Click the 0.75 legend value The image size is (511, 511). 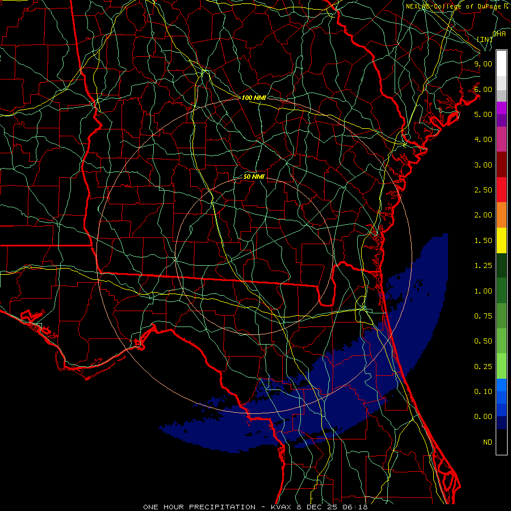pyautogui.click(x=483, y=316)
